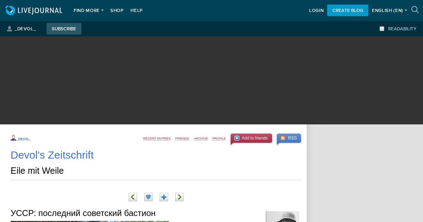Viewport: 423px width, 222px height.
Task: Open the Friends page link
Action: pyautogui.click(x=182, y=139)
